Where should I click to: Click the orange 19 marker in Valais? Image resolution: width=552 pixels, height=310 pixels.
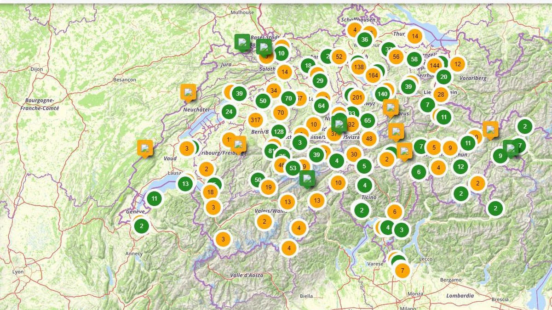(x=268, y=187)
